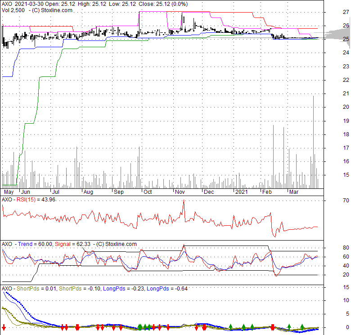This screenshot has width=351, height=335.
Task: Click the Trend = 60.00 label
Action: [35, 244]
